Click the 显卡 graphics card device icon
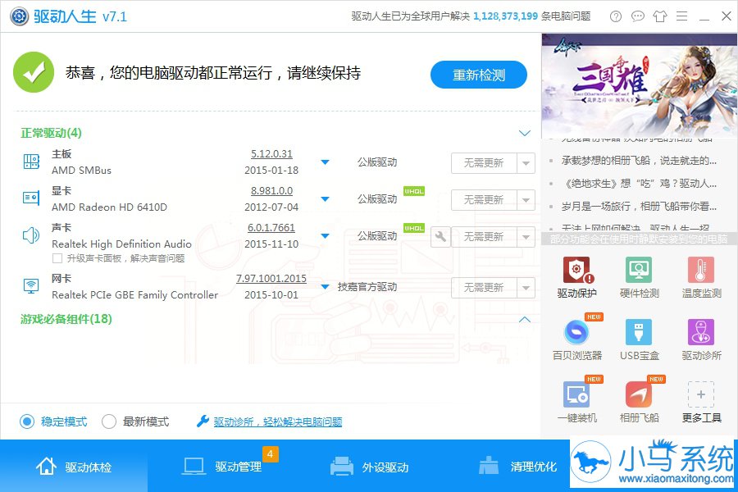738x492 pixels. (31, 198)
